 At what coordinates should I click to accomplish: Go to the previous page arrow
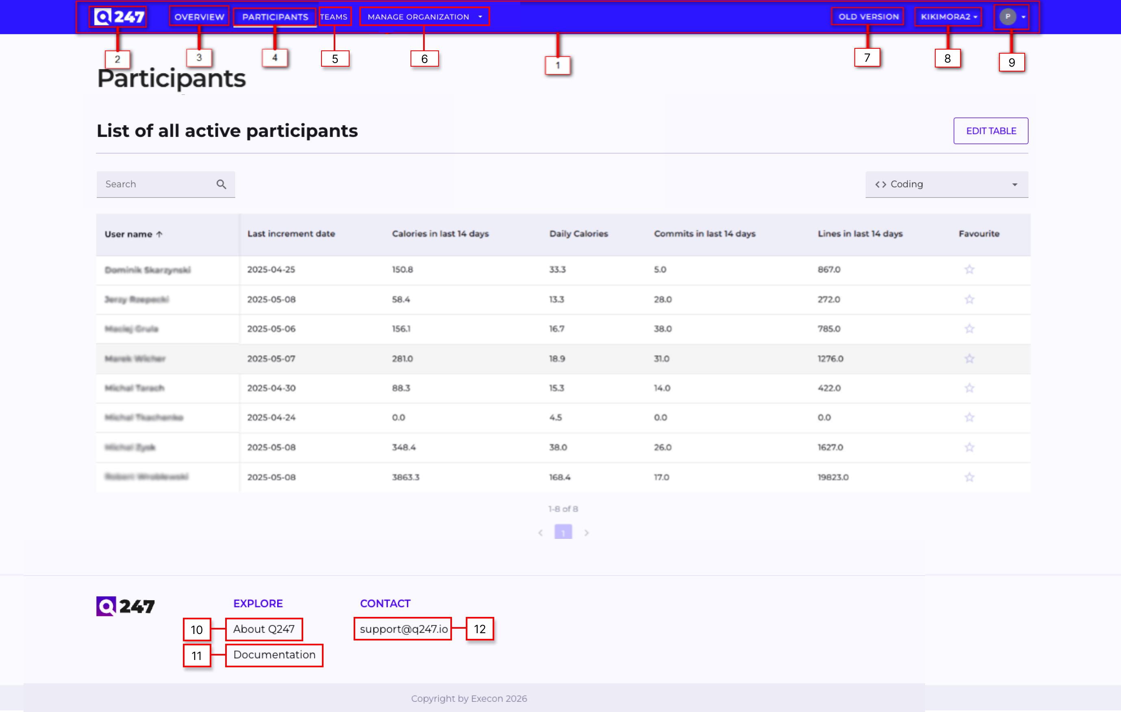click(541, 533)
